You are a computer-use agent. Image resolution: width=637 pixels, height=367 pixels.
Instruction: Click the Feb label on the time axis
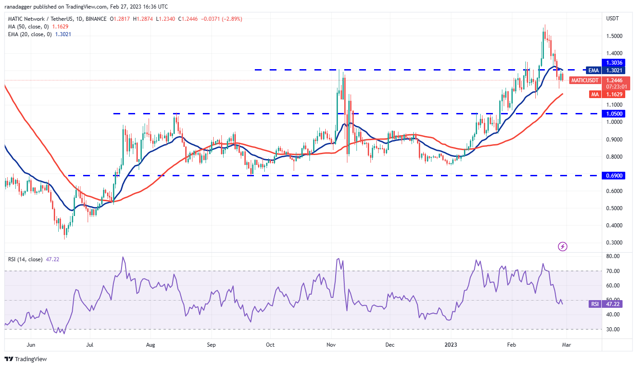(x=511, y=344)
